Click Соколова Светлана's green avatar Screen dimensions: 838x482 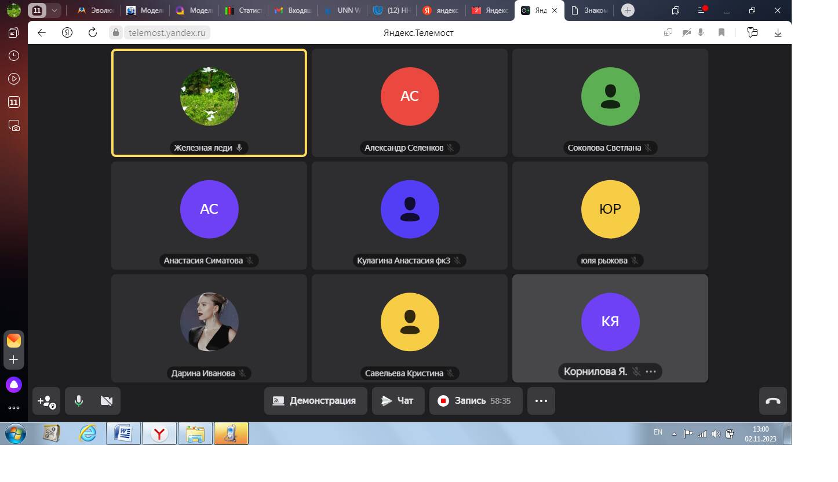(x=610, y=96)
